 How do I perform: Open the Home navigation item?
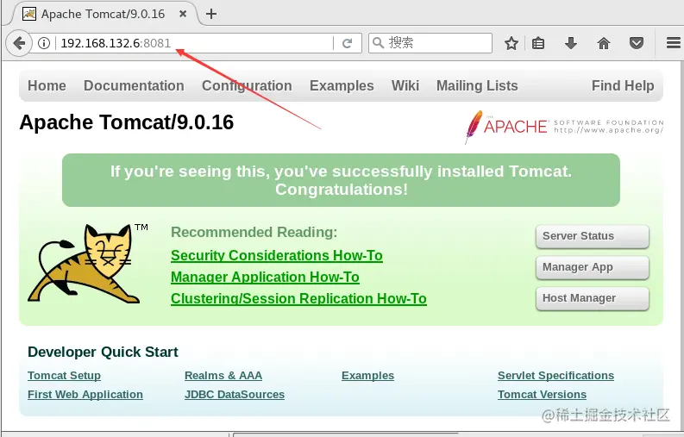click(x=47, y=85)
